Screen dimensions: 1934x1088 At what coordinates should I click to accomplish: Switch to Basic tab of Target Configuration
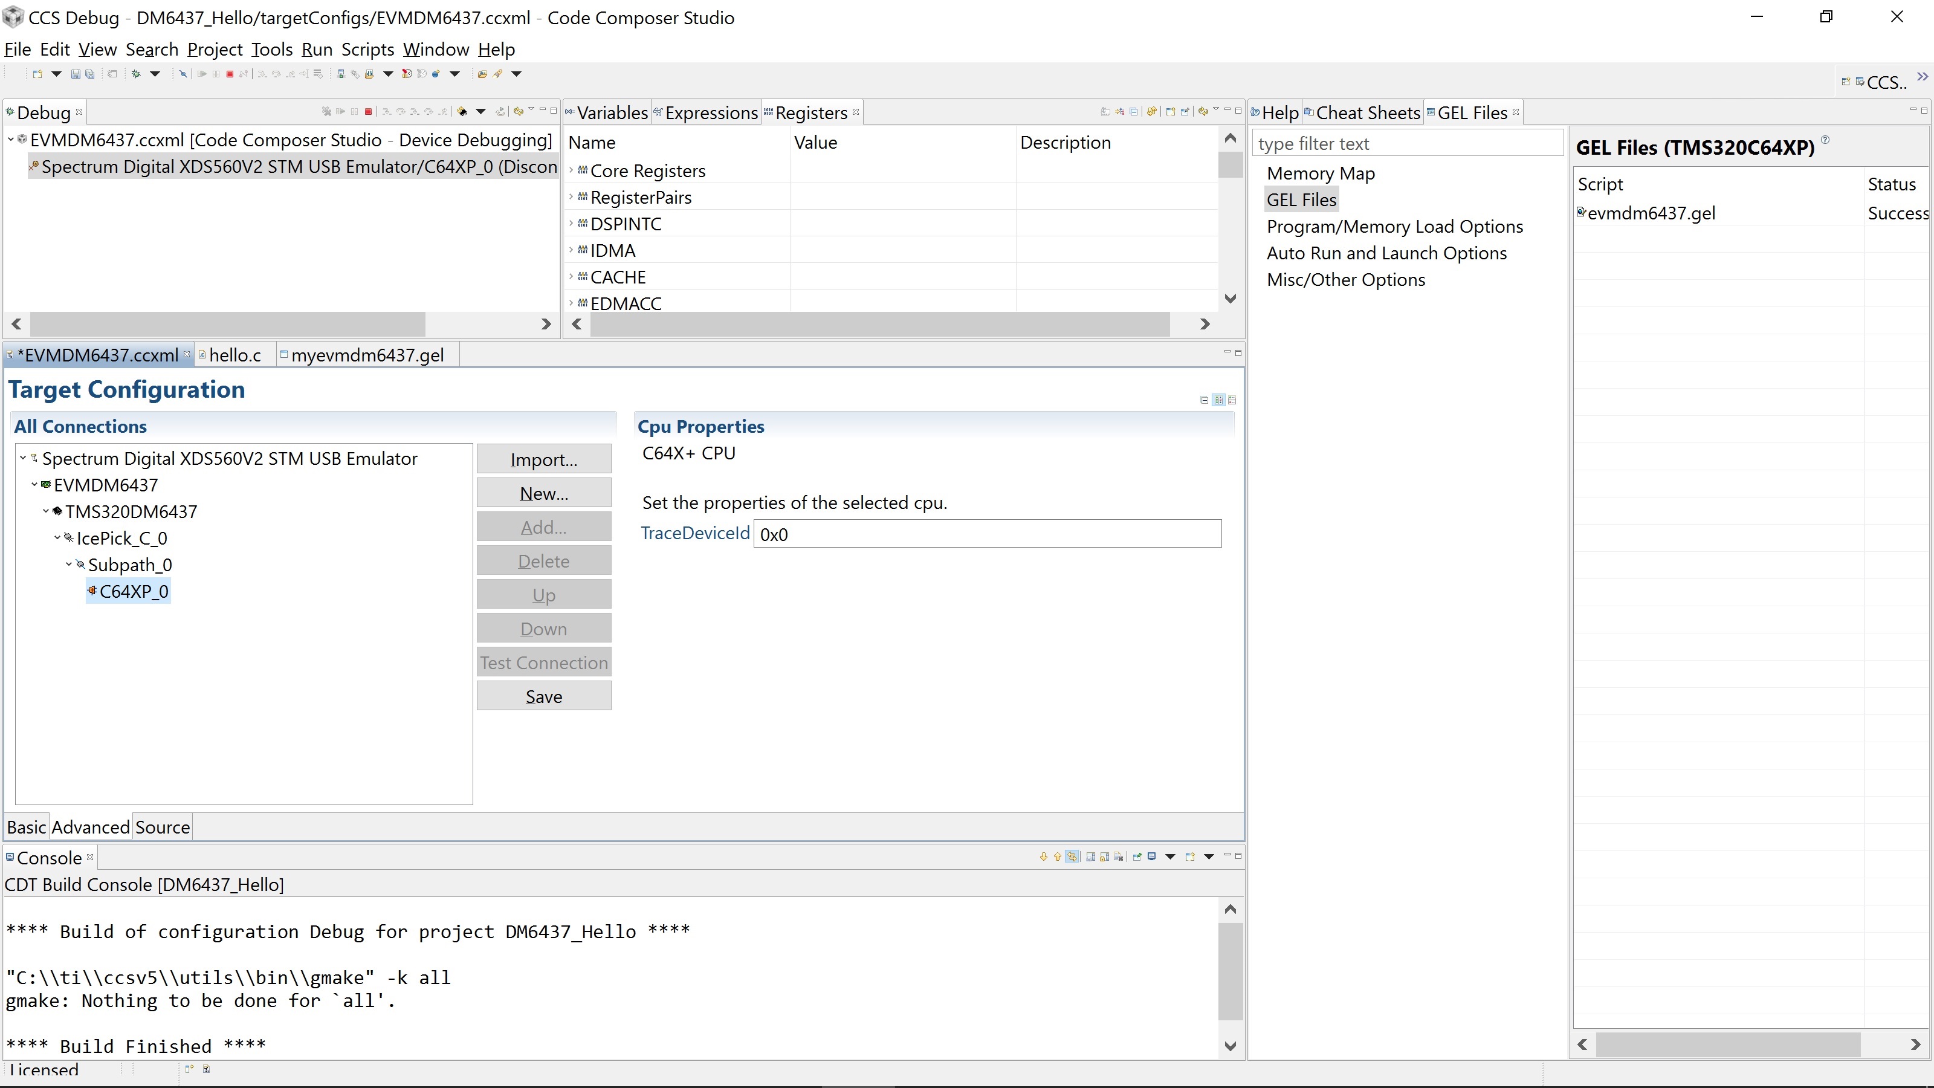click(x=26, y=827)
